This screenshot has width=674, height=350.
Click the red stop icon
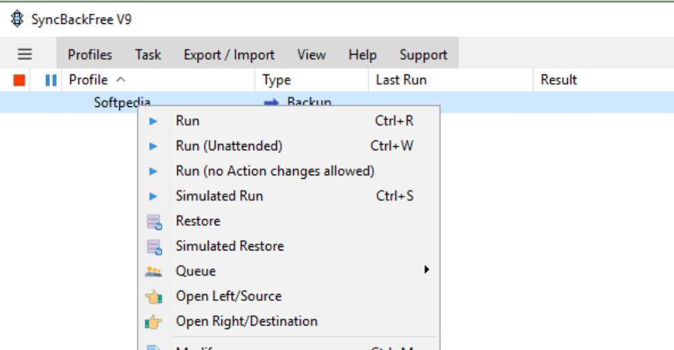19,81
